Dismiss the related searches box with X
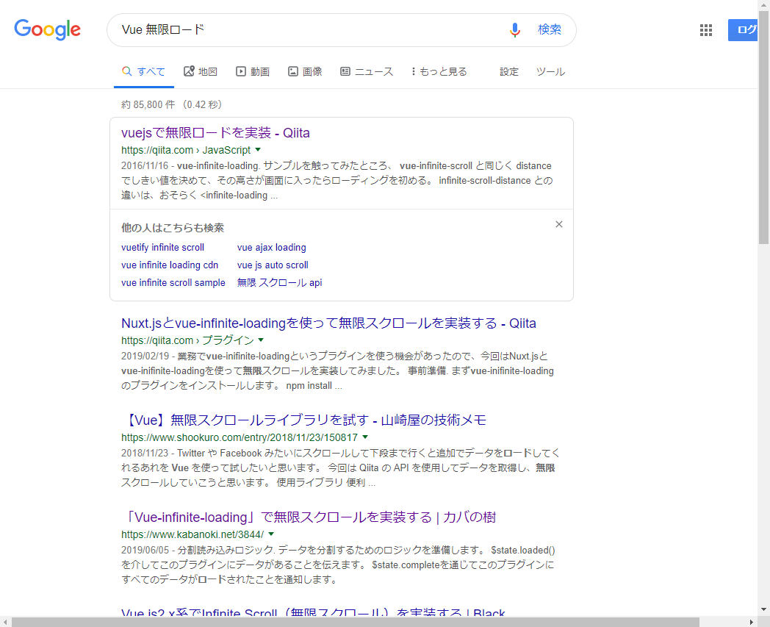 [558, 224]
